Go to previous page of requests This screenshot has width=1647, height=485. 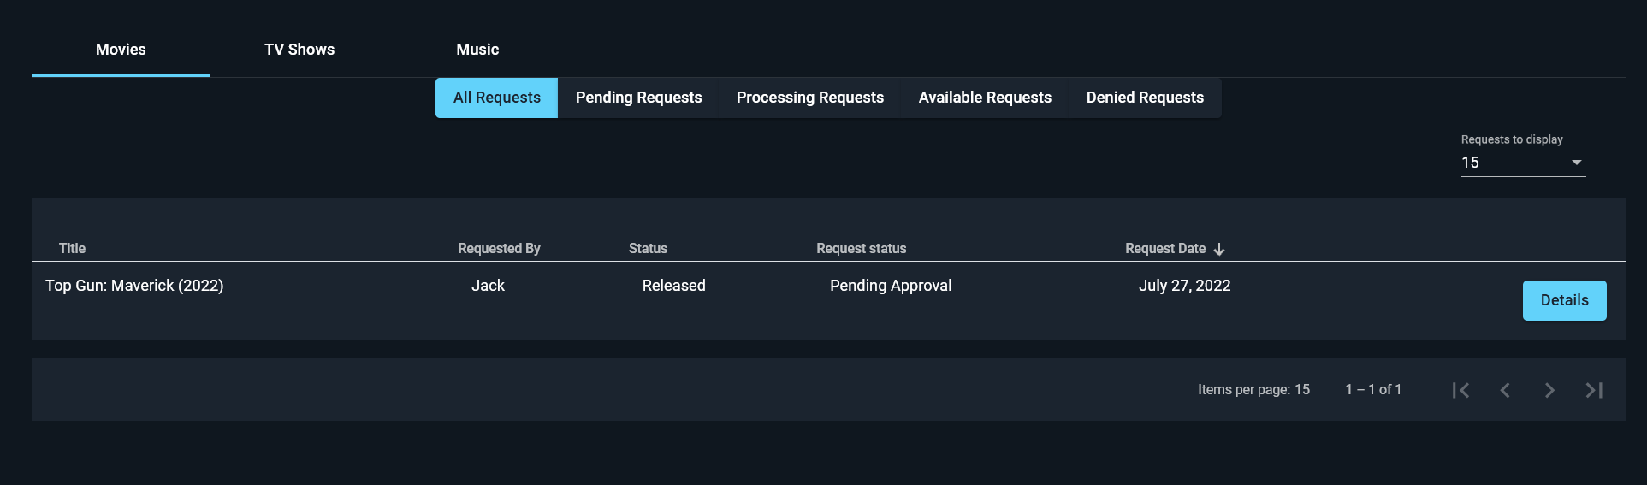pos(1505,390)
